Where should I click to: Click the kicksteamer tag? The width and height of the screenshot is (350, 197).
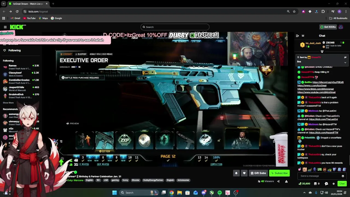(x=183, y=180)
